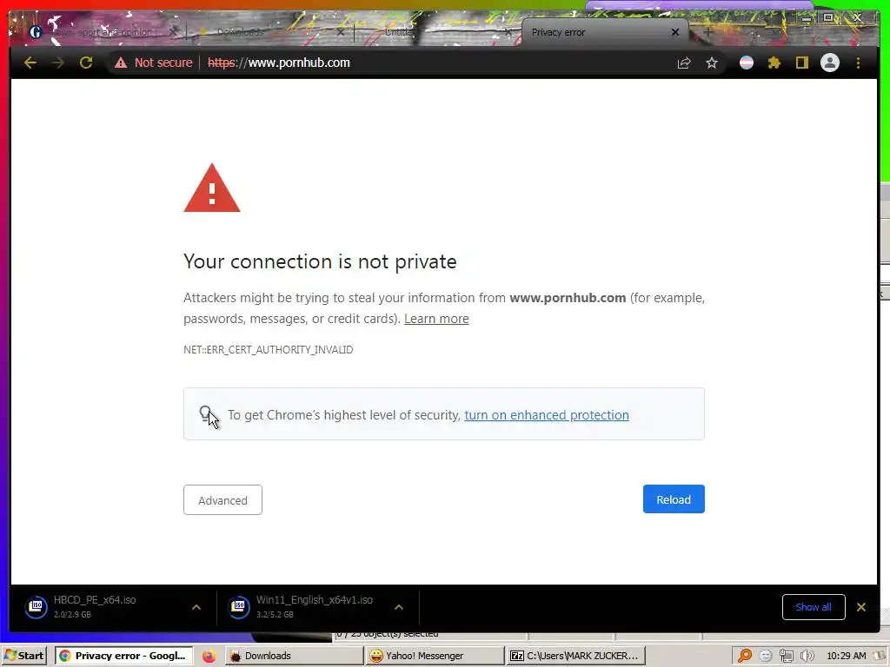Click the red warning triangle icon
Screen dimensions: 890x667
(x=212, y=188)
